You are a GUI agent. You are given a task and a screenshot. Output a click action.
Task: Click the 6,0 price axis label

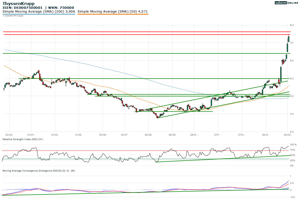coord(292,61)
